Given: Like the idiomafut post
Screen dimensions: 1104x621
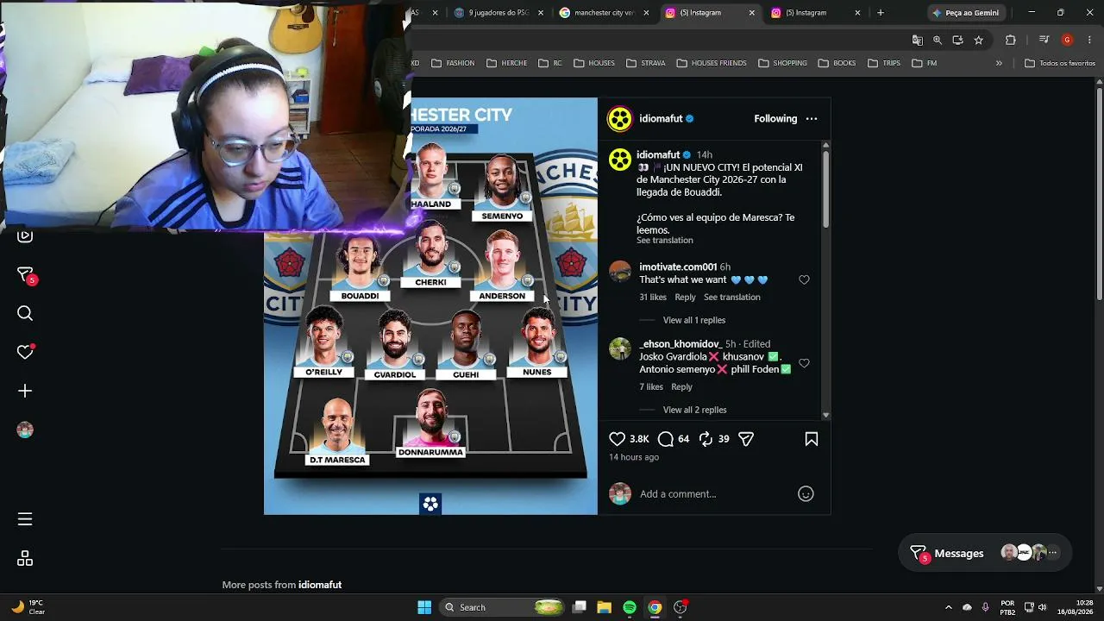Looking at the screenshot, I should (618, 439).
